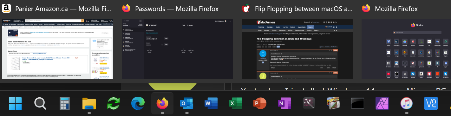Open iTunes from the taskbar
This screenshot has width=451, height=116.
pyautogui.click(x=407, y=103)
